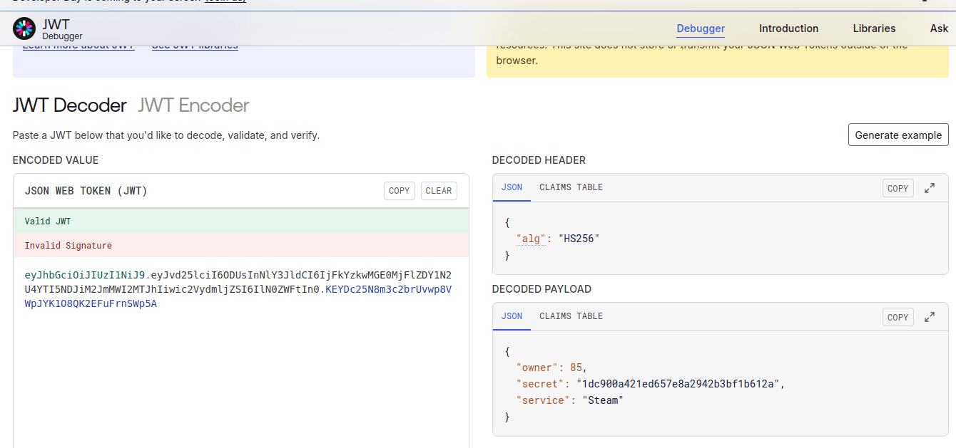This screenshot has width=956, height=448.
Task: Open CLAIMS TABLE view for the header
Action: pos(571,187)
